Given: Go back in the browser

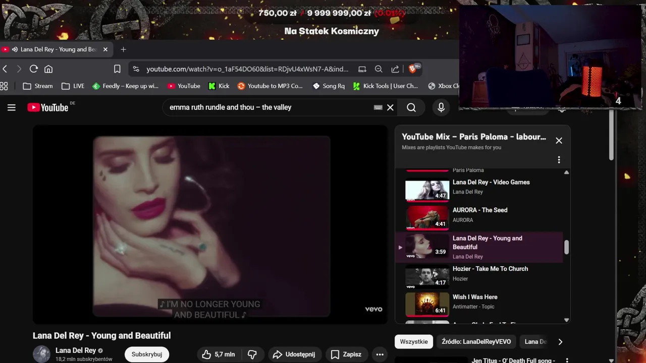Looking at the screenshot, I should pyautogui.click(x=5, y=69).
